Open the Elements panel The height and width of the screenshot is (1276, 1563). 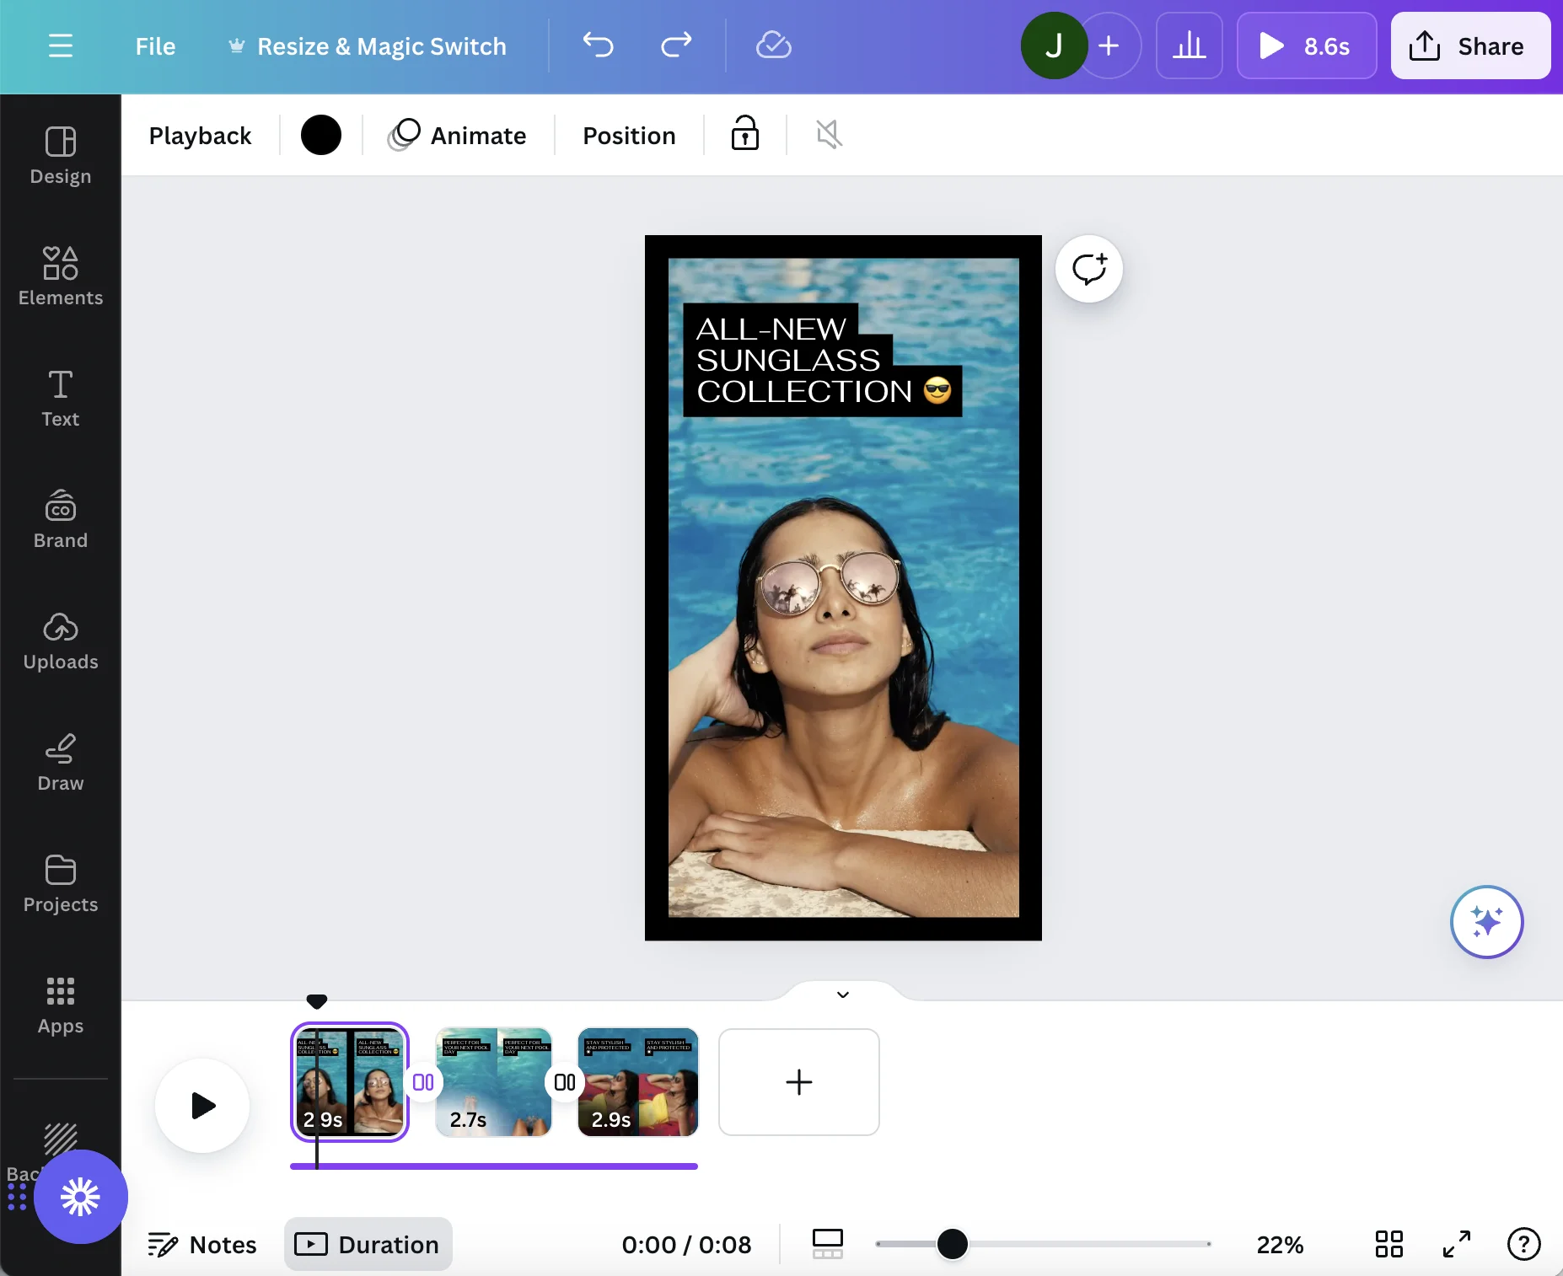pyautogui.click(x=61, y=276)
